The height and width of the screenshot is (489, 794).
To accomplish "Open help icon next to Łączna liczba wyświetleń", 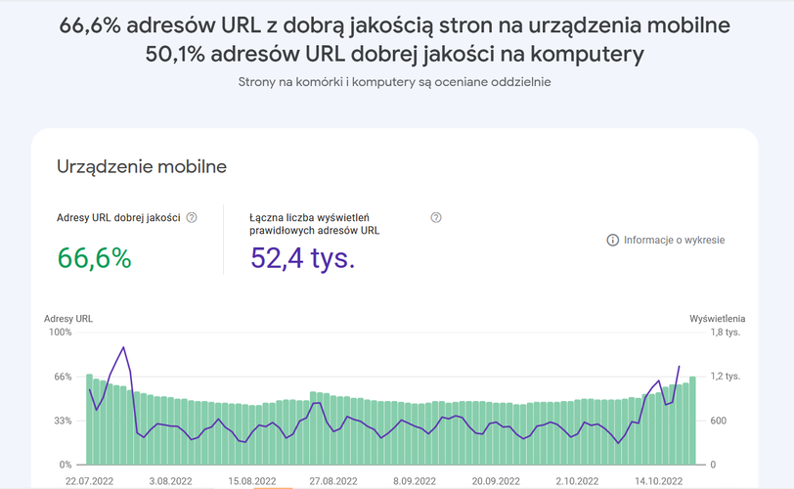I will pyautogui.click(x=436, y=217).
